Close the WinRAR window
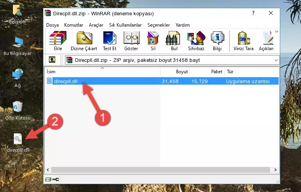Viewport: 301px width, 192px height. [271, 13]
